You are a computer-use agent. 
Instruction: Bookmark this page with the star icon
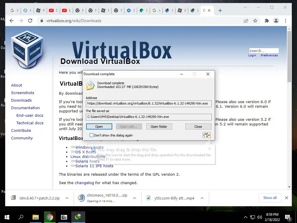(255, 21)
